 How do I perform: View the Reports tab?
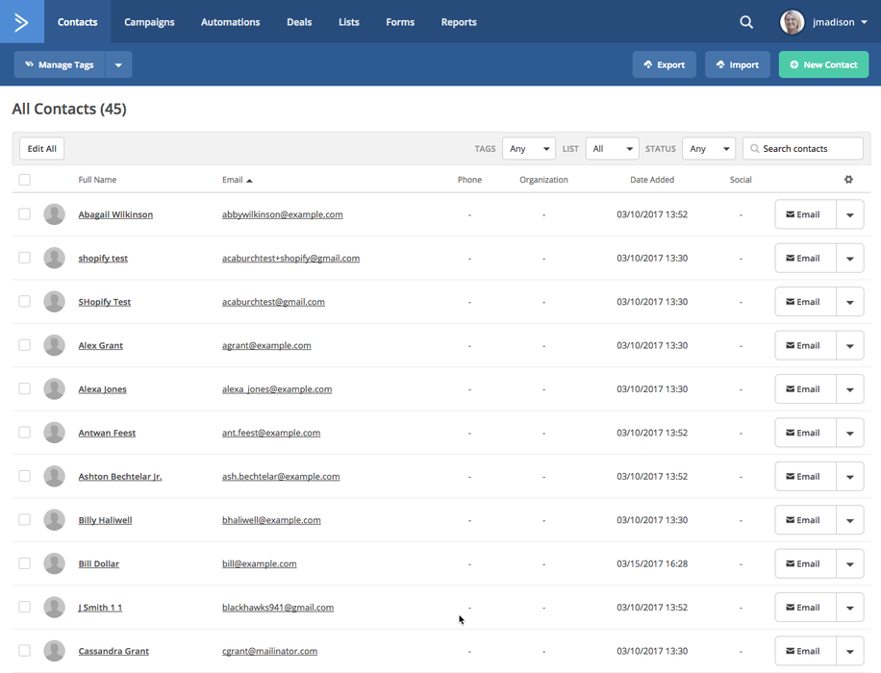(459, 22)
